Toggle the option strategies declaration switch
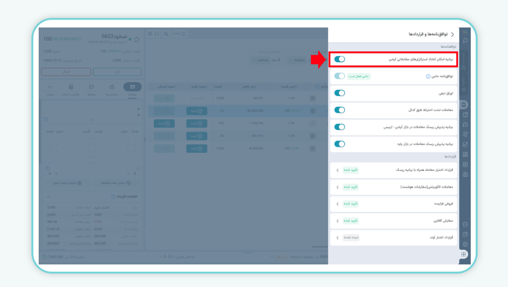 [339, 59]
